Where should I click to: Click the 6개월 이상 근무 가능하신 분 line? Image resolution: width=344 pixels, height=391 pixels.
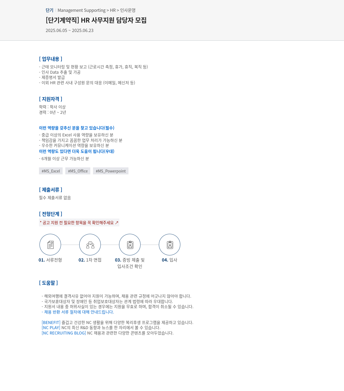pyautogui.click(x=64, y=158)
